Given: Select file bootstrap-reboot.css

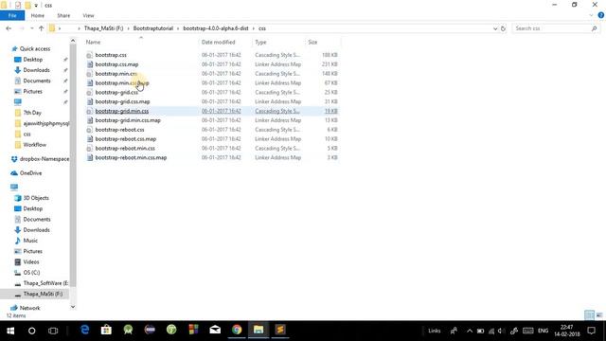Looking at the screenshot, I should (x=120, y=130).
